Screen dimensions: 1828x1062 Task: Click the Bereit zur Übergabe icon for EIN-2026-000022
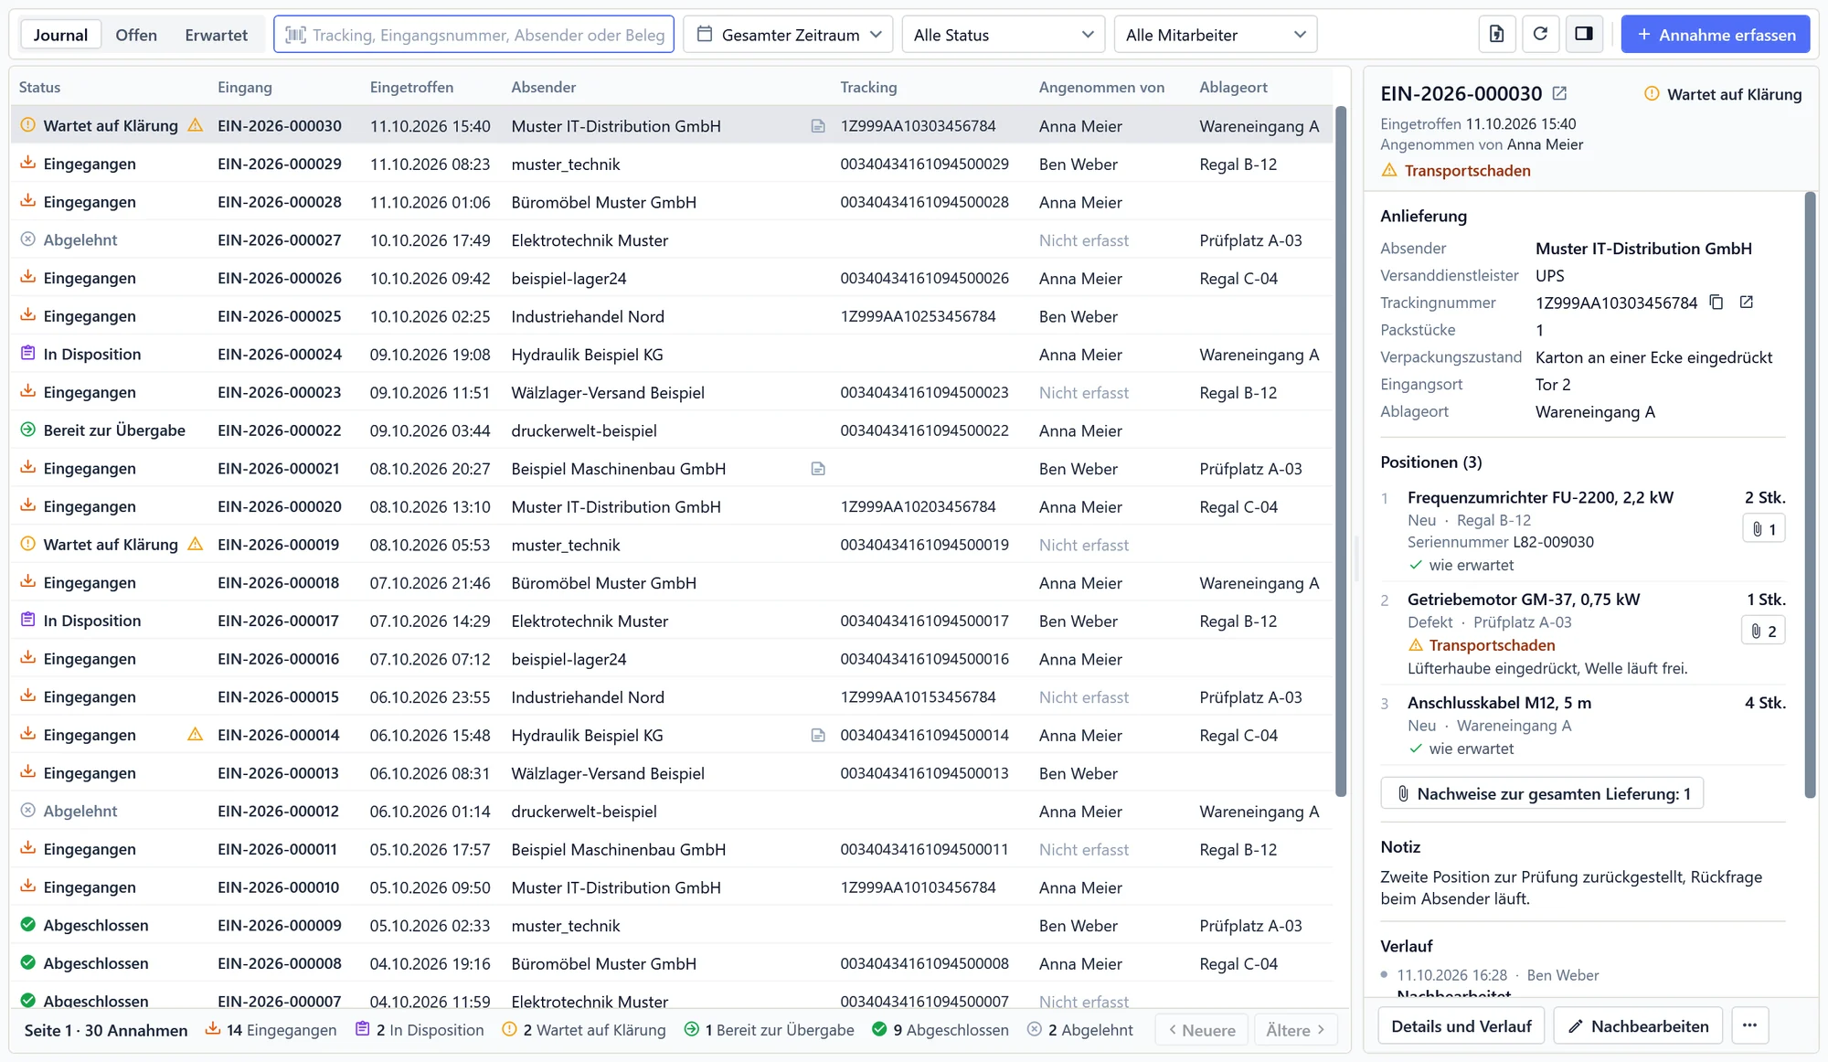point(28,430)
